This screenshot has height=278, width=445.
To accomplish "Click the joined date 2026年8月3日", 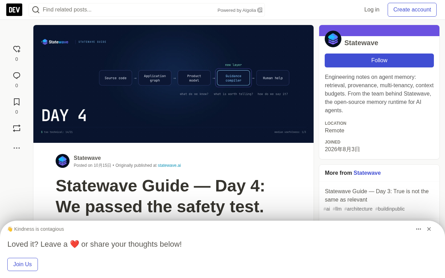I will point(342,149).
